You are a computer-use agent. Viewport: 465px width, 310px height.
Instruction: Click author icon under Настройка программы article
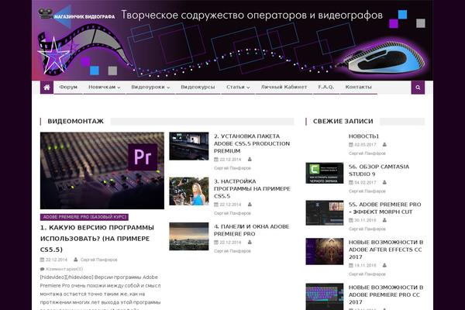pos(250,205)
